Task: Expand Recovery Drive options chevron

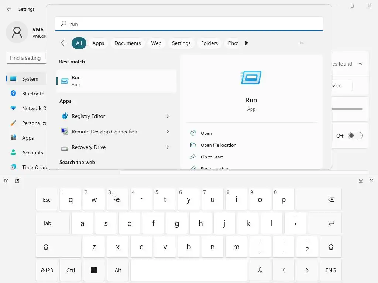Action: click(168, 147)
